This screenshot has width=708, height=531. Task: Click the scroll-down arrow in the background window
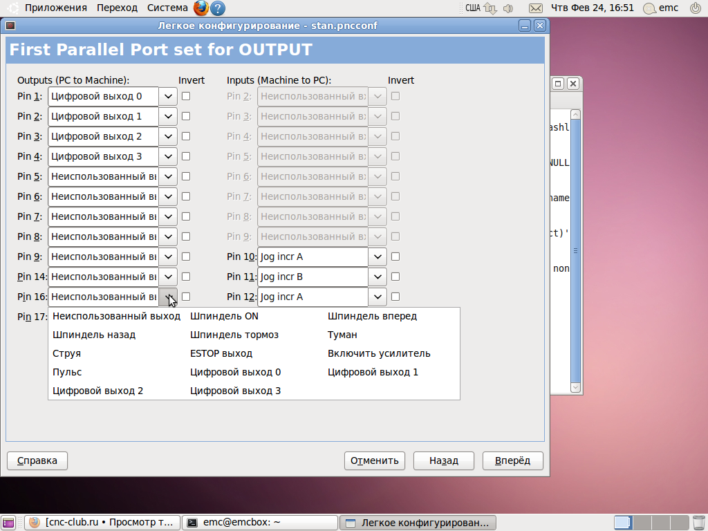coord(575,387)
